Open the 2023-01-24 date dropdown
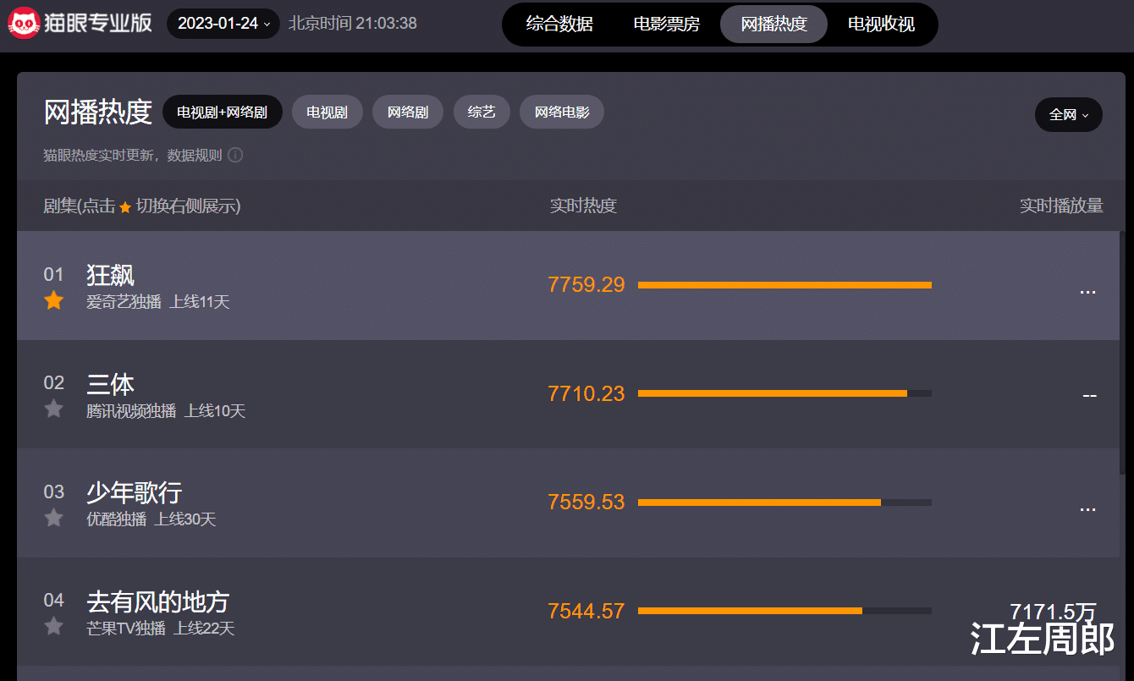This screenshot has height=681, width=1134. [x=223, y=24]
